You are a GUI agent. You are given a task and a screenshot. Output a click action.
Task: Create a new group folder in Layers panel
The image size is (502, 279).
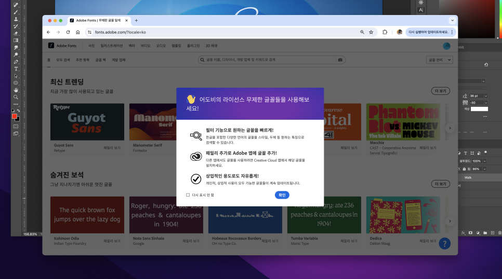tap(485, 233)
